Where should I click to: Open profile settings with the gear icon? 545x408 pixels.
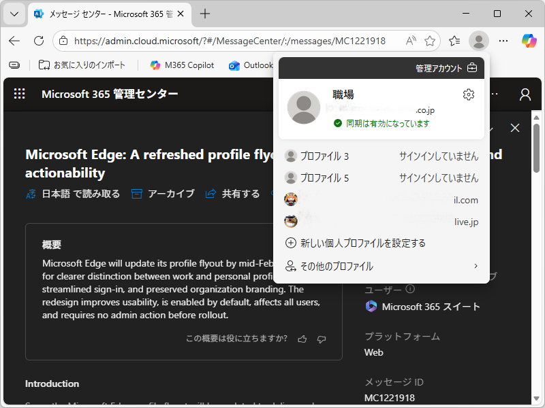pos(468,95)
